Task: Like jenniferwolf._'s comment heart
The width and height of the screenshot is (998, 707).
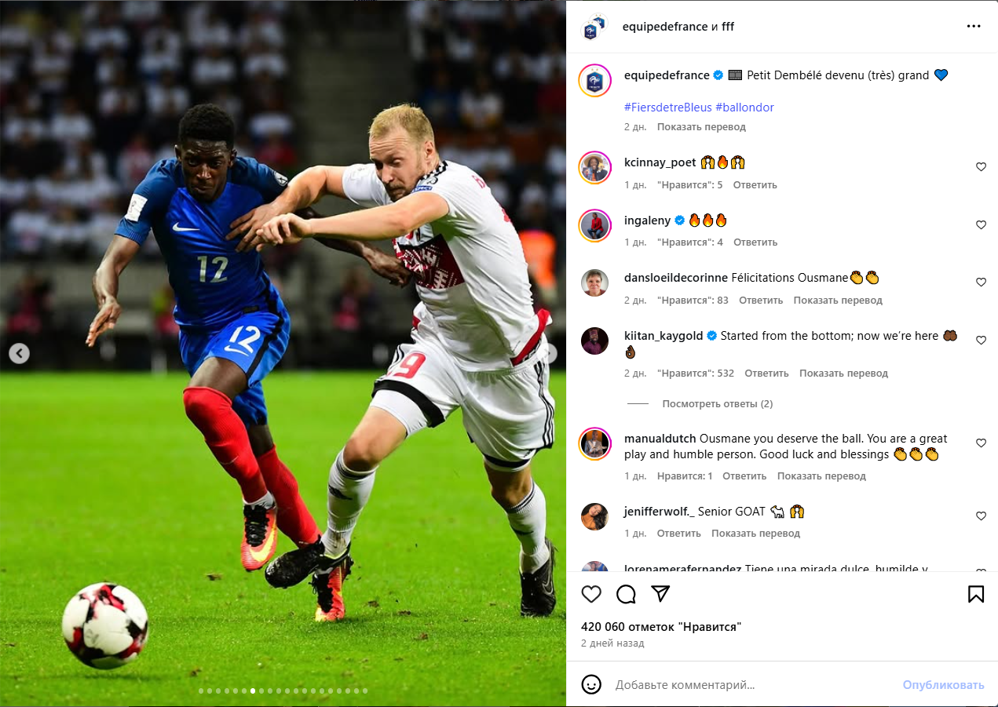Action: [x=981, y=516]
